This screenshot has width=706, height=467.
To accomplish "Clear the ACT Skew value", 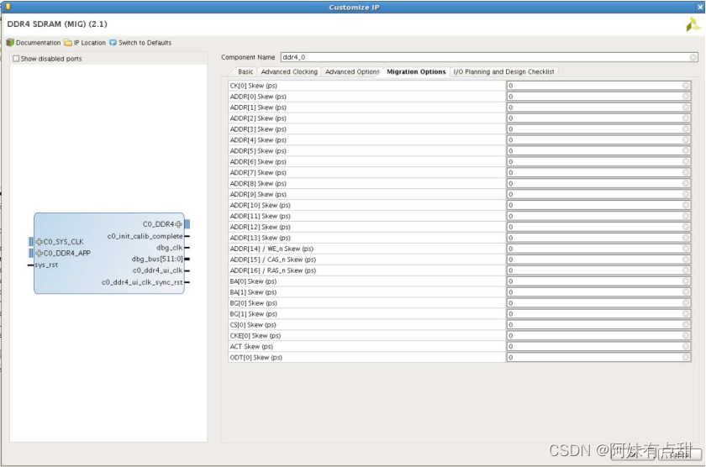I will coord(685,346).
